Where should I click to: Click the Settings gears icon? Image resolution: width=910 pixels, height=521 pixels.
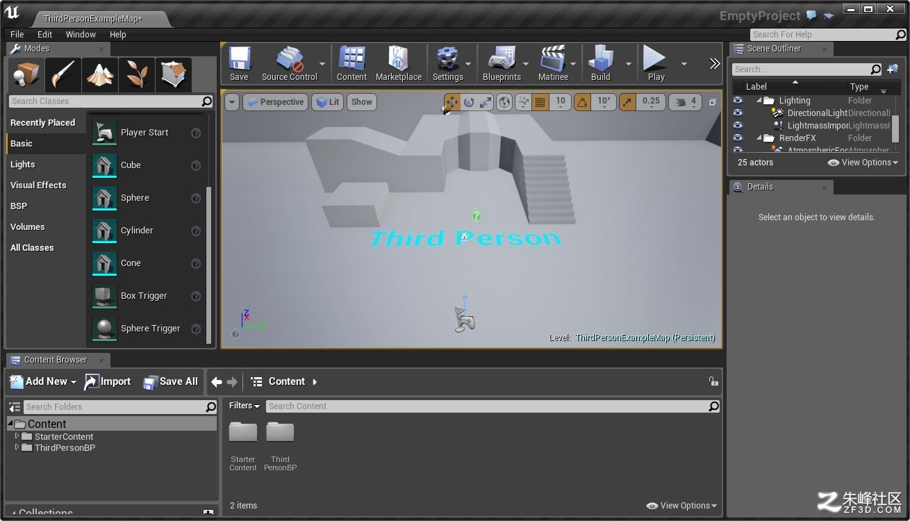(x=448, y=64)
